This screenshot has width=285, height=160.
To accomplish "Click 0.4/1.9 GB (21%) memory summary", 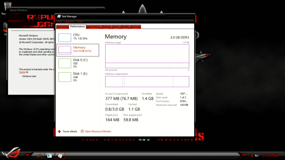I will tap(82, 51).
